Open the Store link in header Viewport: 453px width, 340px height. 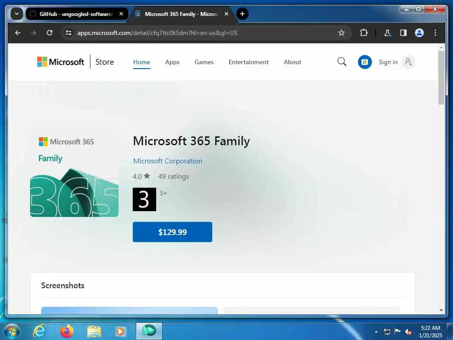tap(104, 62)
